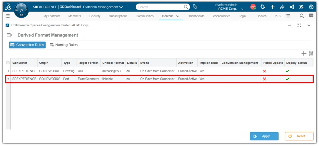The height and width of the screenshot is (146, 319).
Task: Click the Deploy Status column header
Action: pyautogui.click(x=298, y=63)
